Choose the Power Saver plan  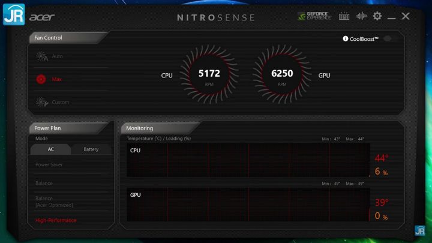tap(49, 164)
